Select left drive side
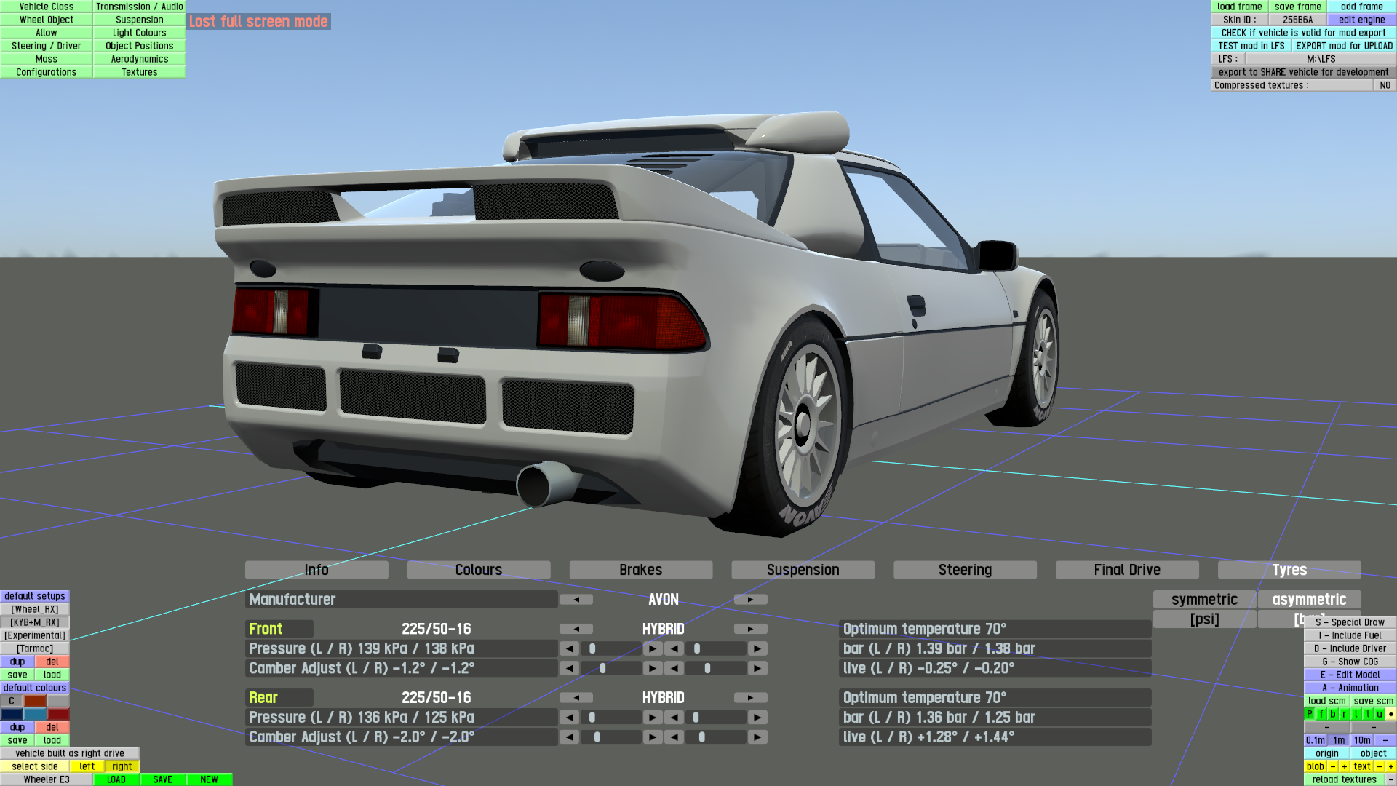This screenshot has width=1397, height=786. [87, 766]
